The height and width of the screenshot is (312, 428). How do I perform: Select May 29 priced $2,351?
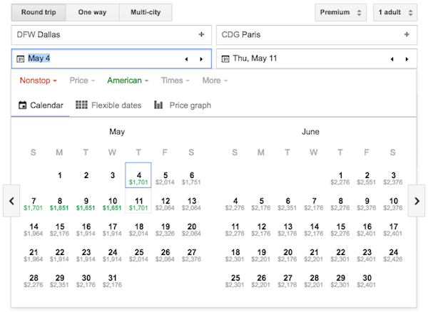tap(59, 281)
